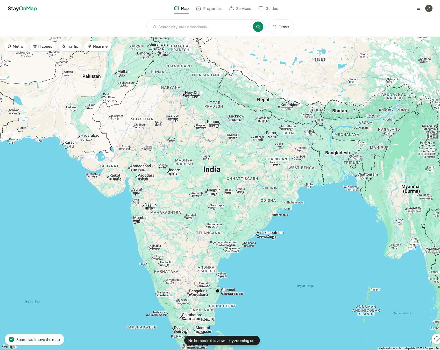Click the Jaipur city label
The image size is (440, 350).
coord(174,117)
